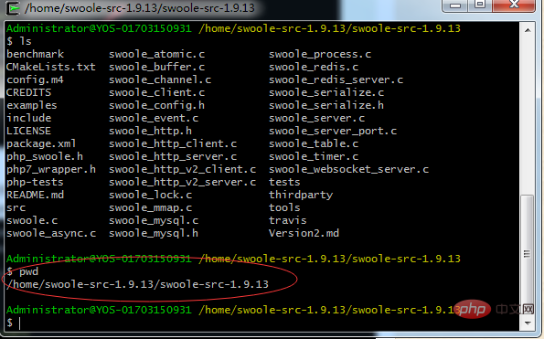
Task: Click 'swoole_client.c' in the listing
Action: pyautogui.click(x=157, y=92)
